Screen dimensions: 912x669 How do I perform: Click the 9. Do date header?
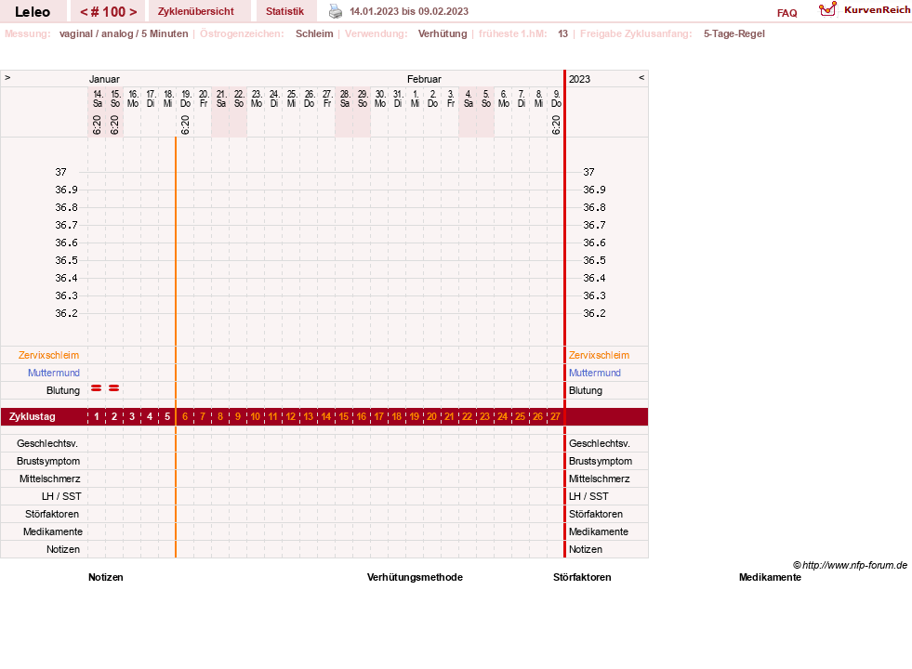pos(556,98)
